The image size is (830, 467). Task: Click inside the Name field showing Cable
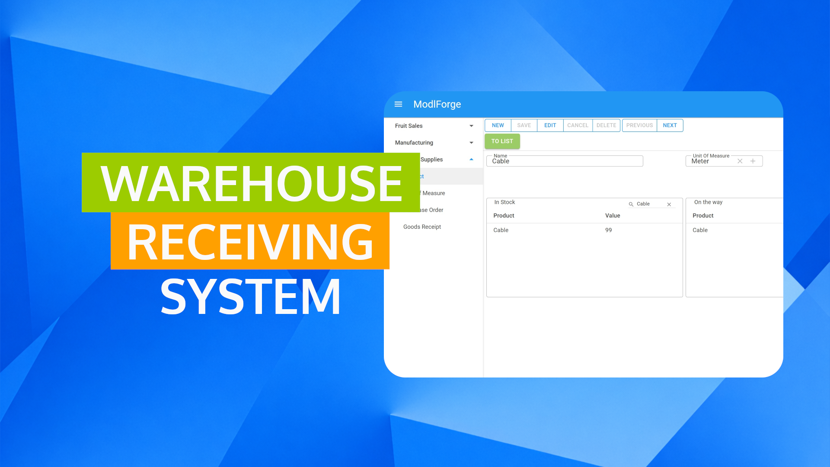tap(564, 161)
